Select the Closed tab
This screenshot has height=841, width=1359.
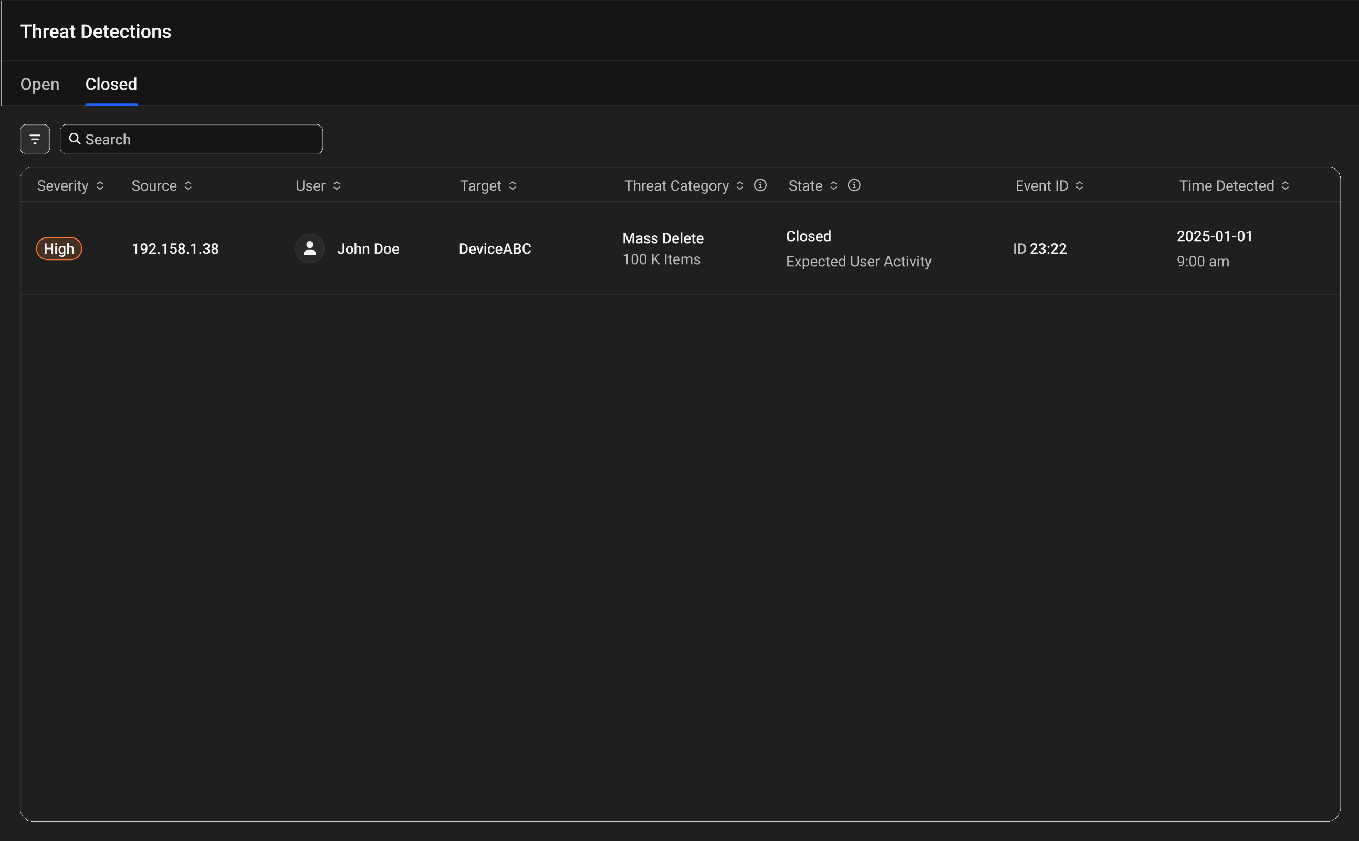111,85
